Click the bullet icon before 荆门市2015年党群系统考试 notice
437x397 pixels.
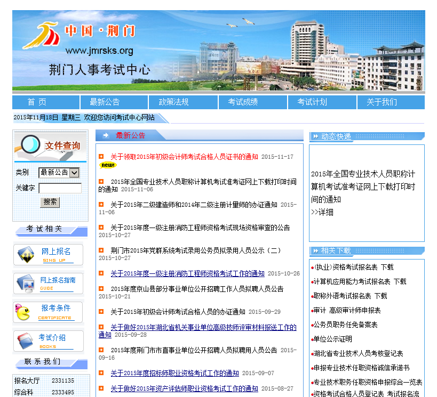pos(101,250)
